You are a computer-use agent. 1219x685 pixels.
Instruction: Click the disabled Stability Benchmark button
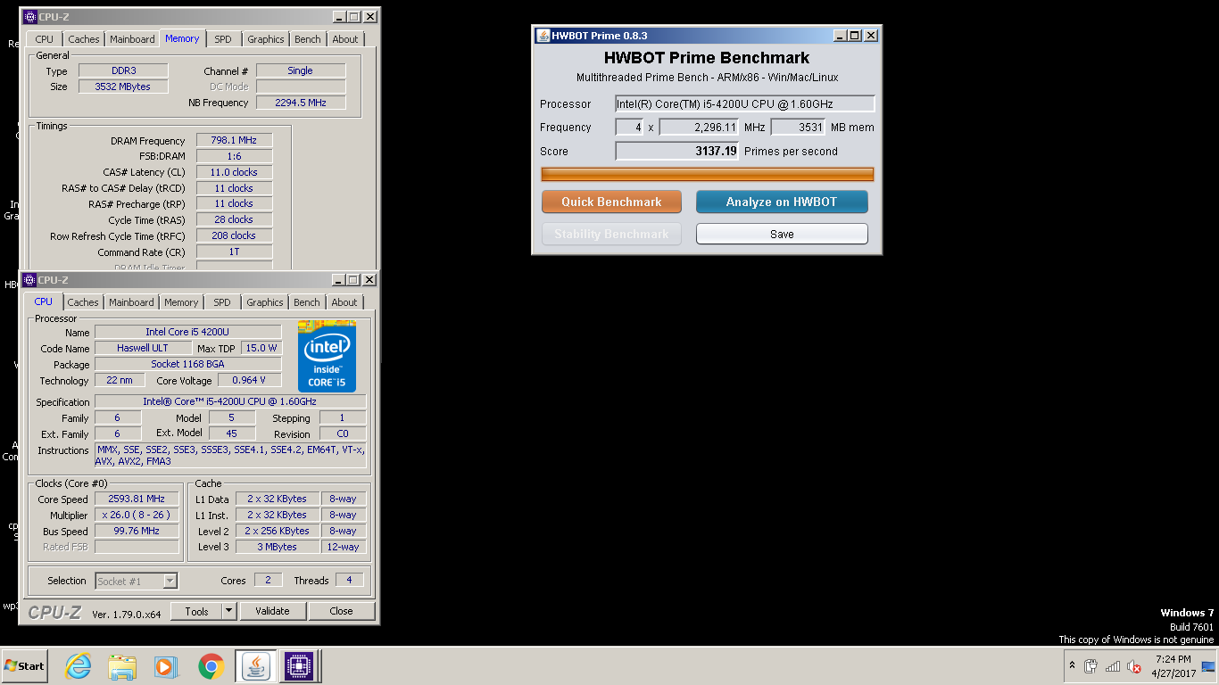[611, 234]
